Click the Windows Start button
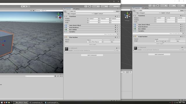Viewport: 186px width, 104px height. (x=2, y=103)
